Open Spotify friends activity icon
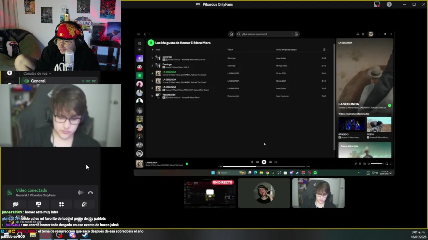This screenshot has width=428, height=240. 363,34
